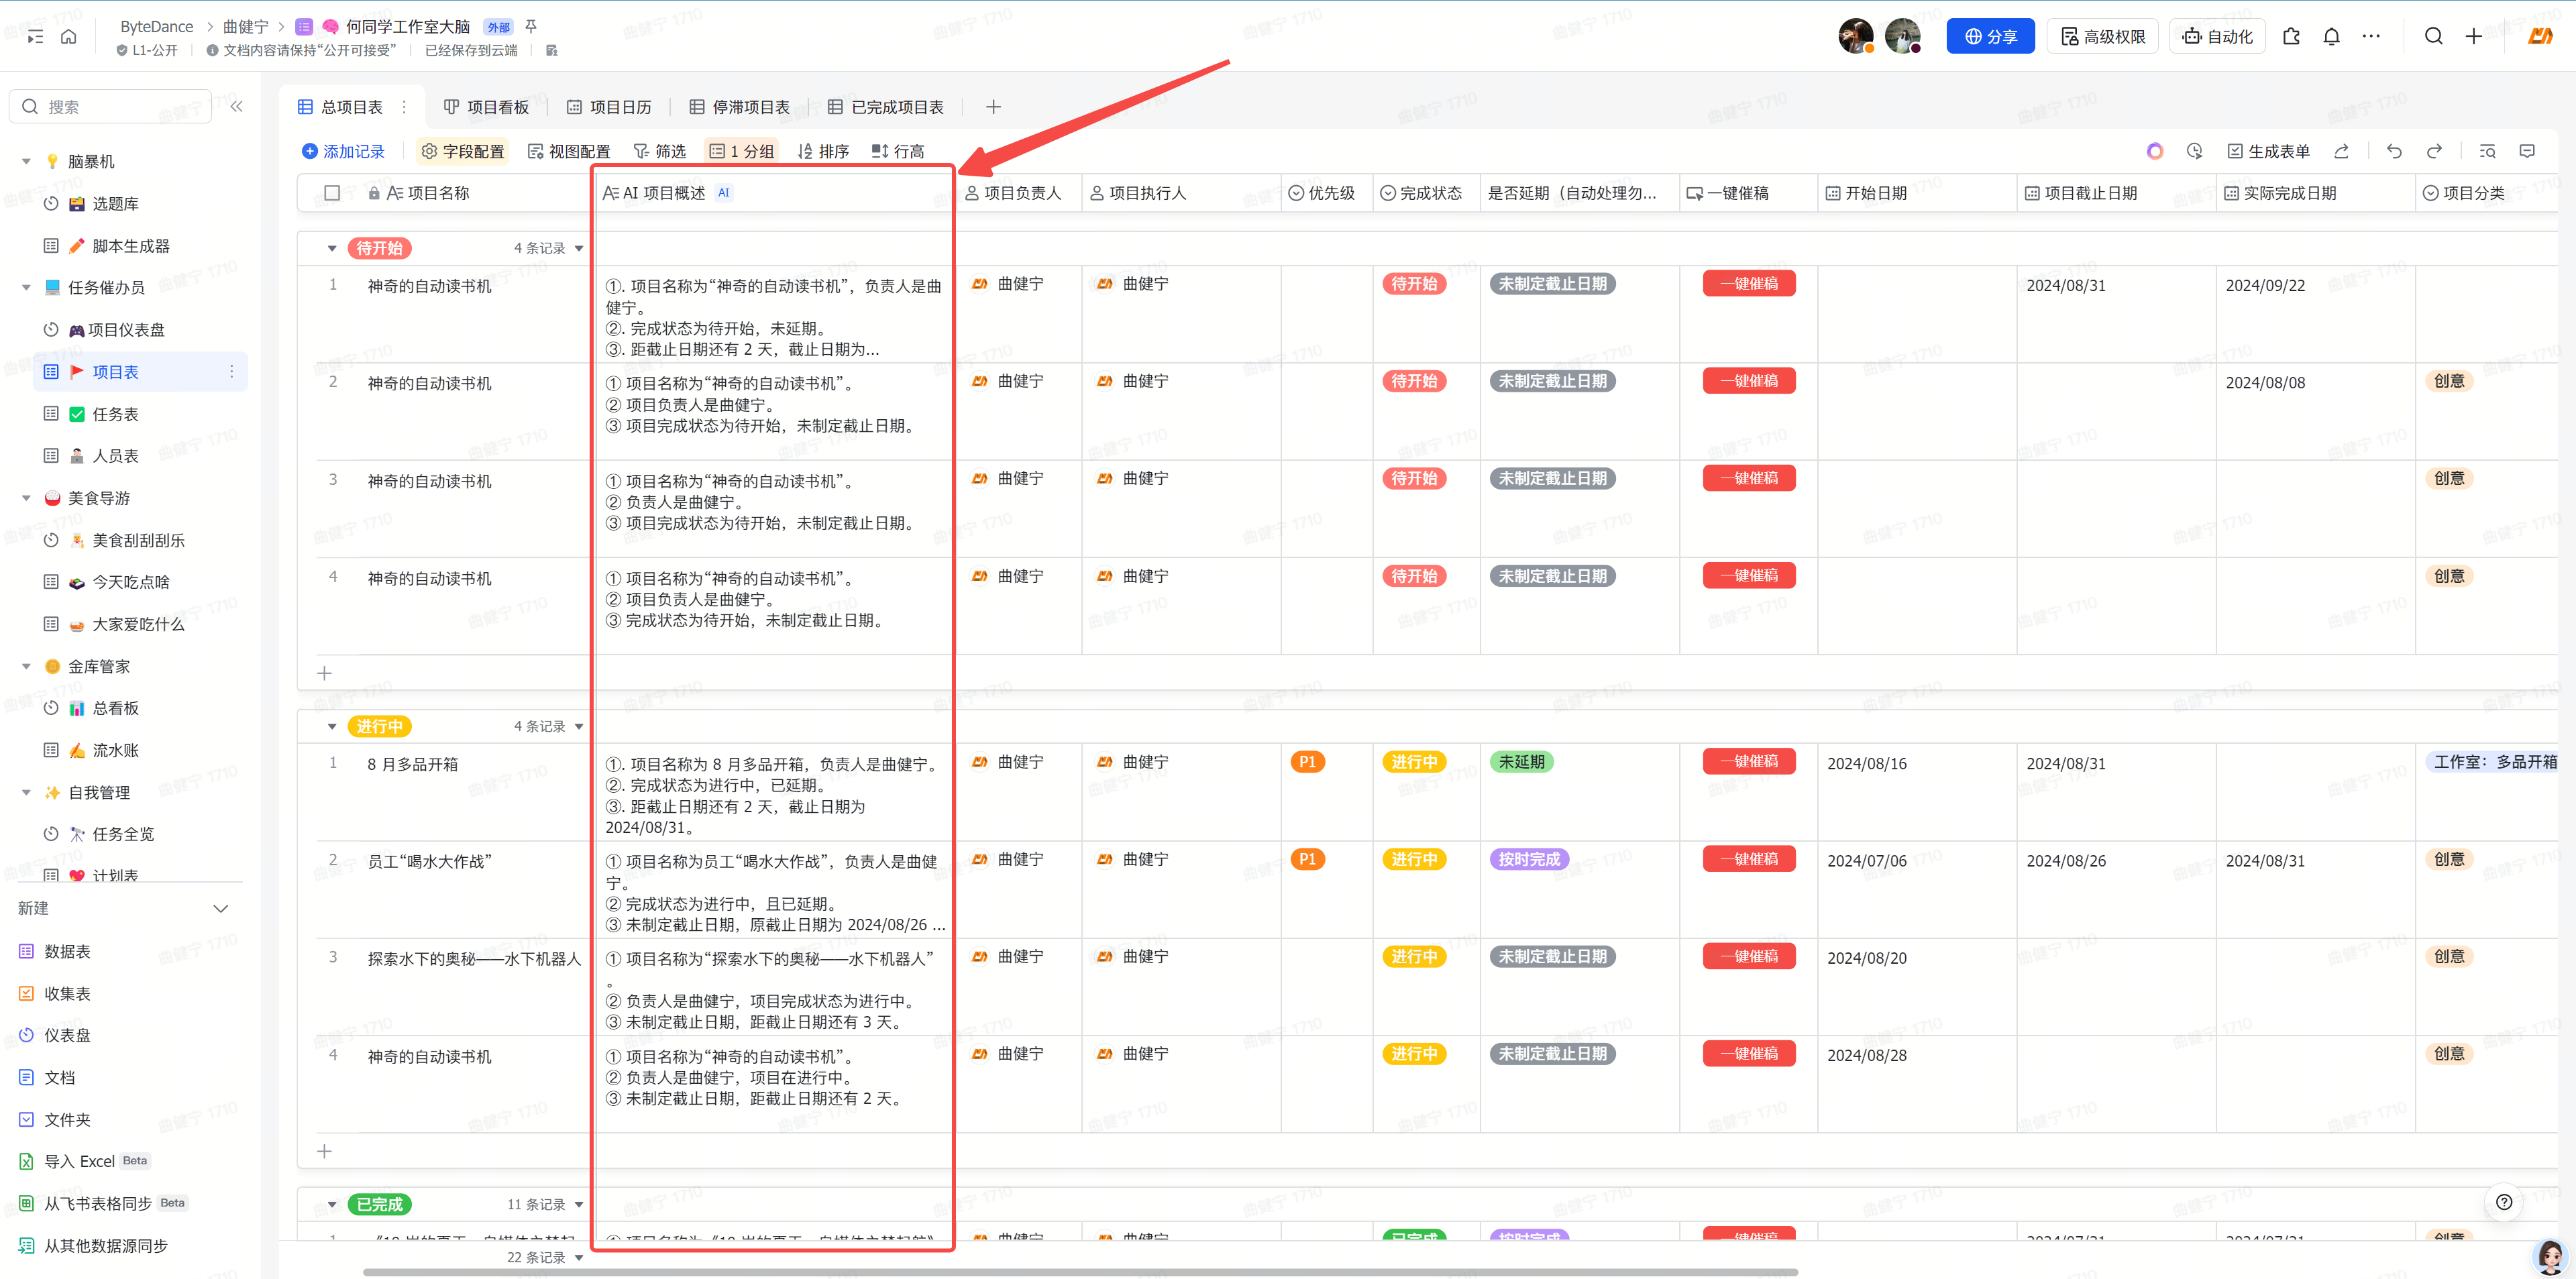This screenshot has width=2576, height=1279.
Task: Click the search magnifier in top bar
Action: 2433,37
